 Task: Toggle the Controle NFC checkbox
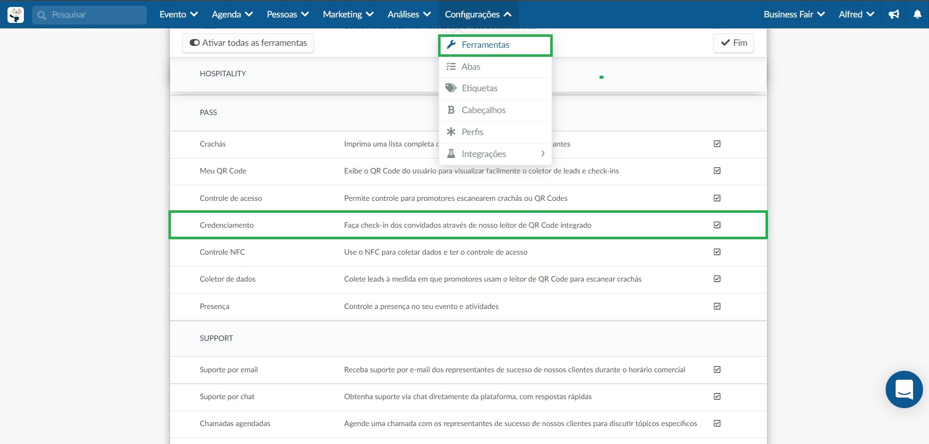tap(717, 252)
